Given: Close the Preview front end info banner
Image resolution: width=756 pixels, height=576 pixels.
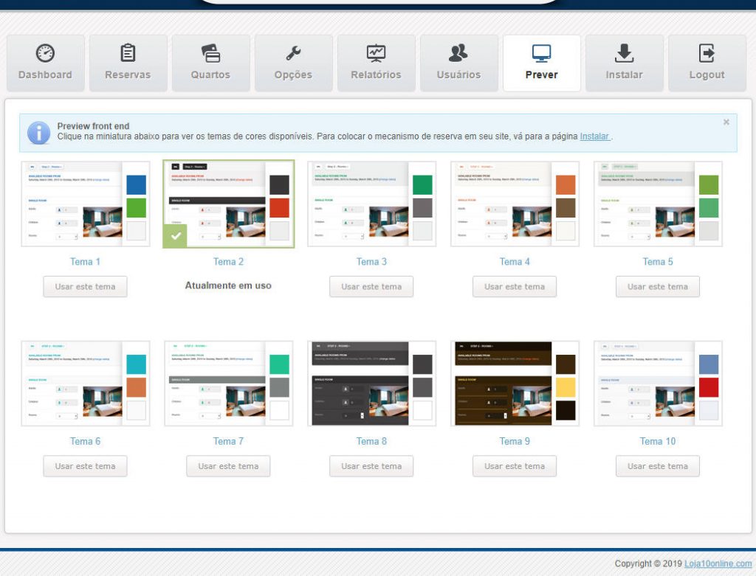Looking at the screenshot, I should (726, 122).
